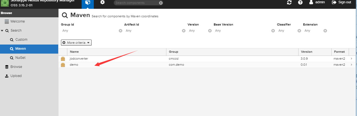The image size is (357, 116).
Task: Click the Welcome list icon
Action: click(7, 21)
